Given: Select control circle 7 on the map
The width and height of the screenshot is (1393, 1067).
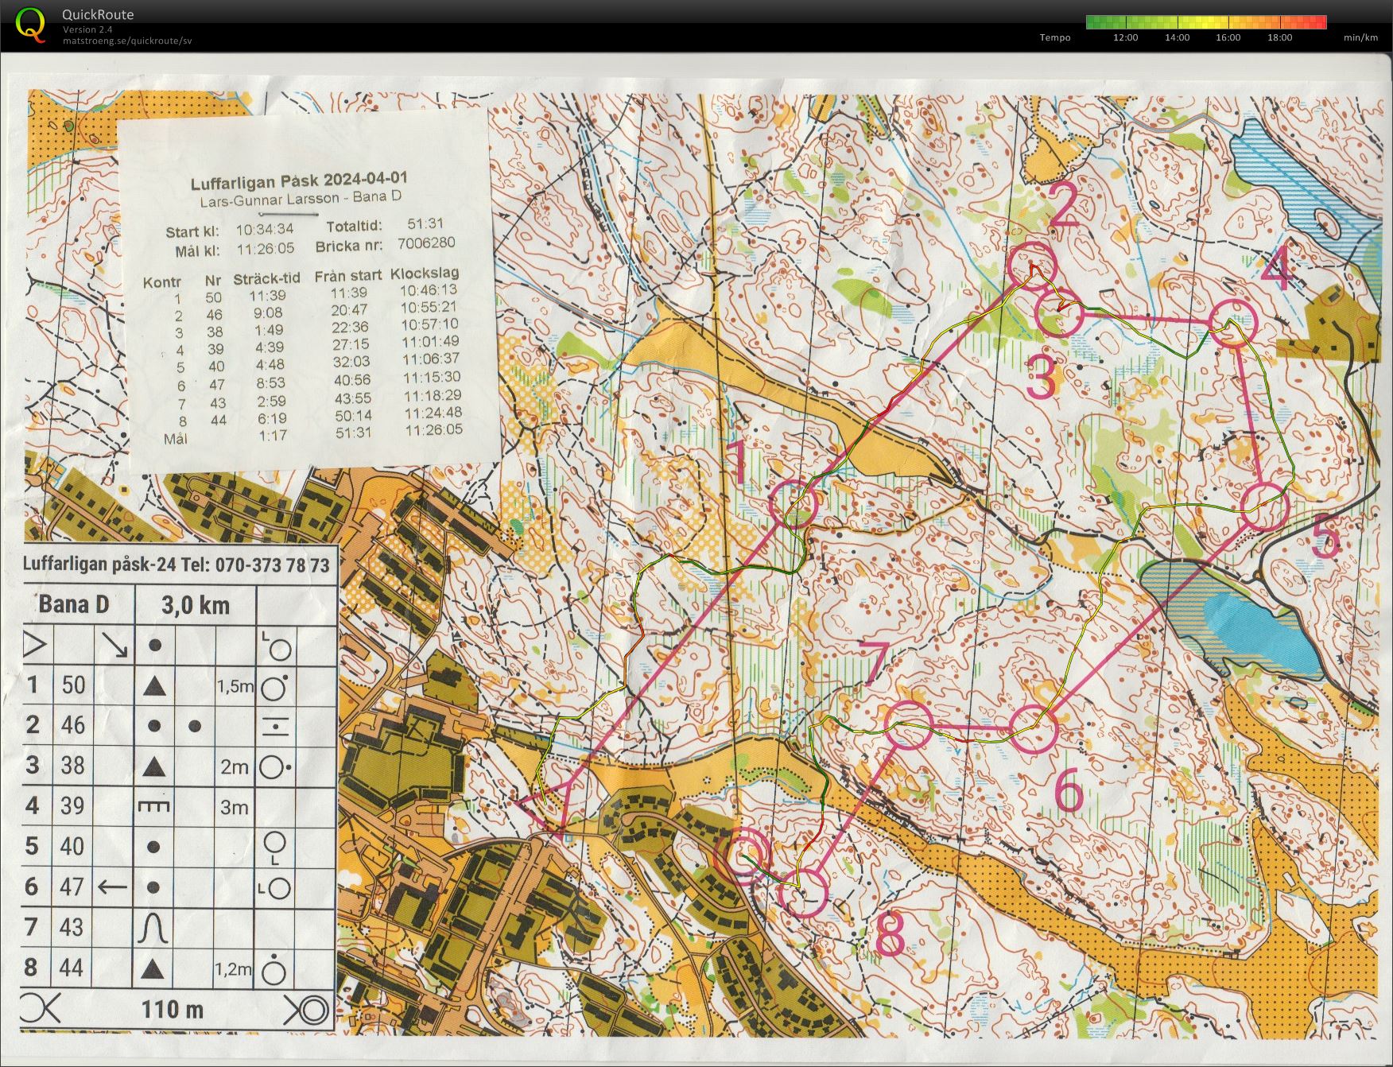Looking at the screenshot, I should tap(908, 724).
